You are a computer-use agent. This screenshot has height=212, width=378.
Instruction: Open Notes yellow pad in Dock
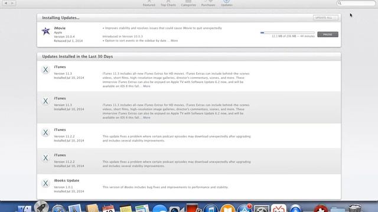(125, 208)
